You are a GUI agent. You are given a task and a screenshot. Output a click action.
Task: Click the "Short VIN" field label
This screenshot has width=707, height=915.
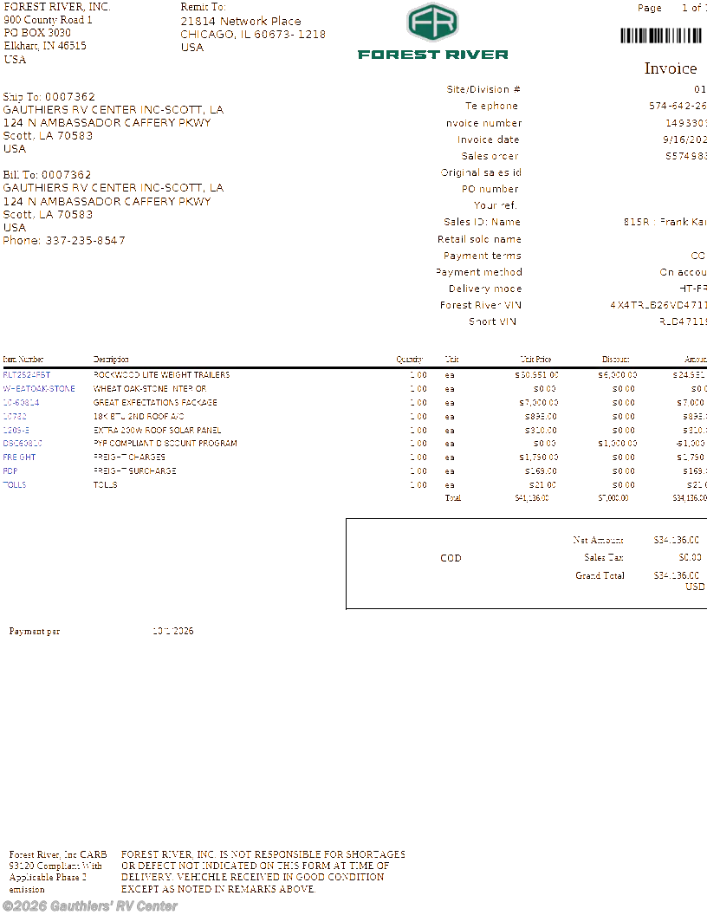[492, 321]
